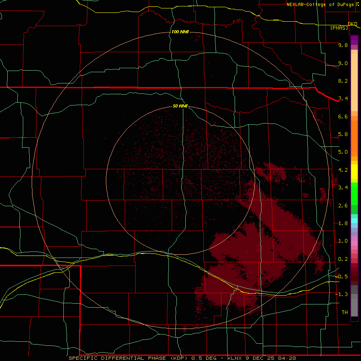Click the 7.4 value on the scale
The width and height of the screenshot is (361, 361).
(x=343, y=99)
